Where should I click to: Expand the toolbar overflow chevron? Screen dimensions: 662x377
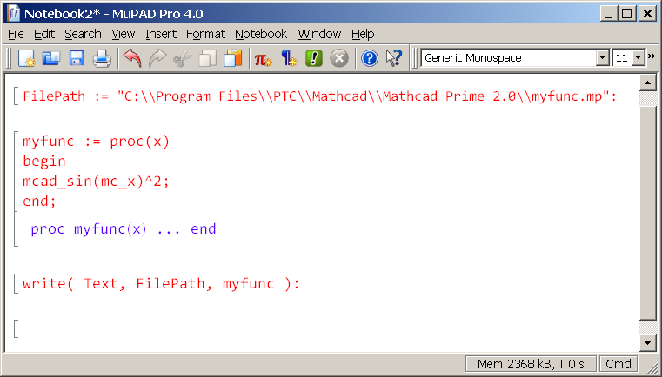point(652,56)
